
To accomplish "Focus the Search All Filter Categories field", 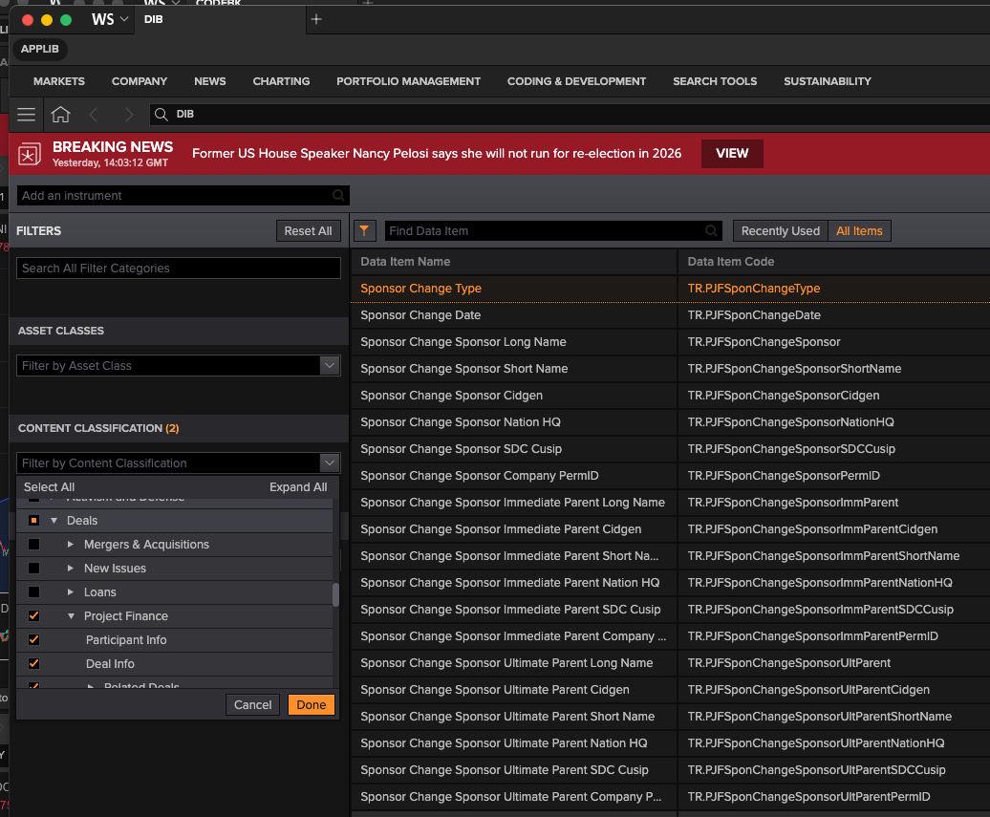I will click(179, 269).
